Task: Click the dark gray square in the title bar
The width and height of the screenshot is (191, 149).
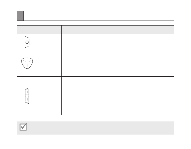Action: 20,16
